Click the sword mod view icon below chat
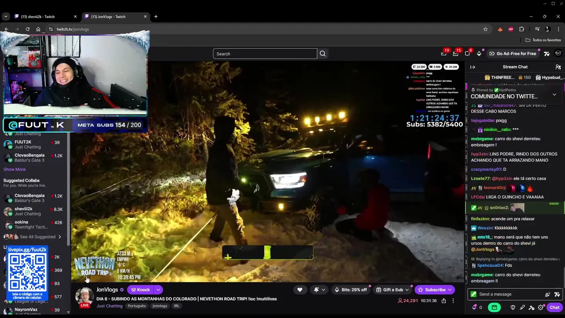 [522, 307]
